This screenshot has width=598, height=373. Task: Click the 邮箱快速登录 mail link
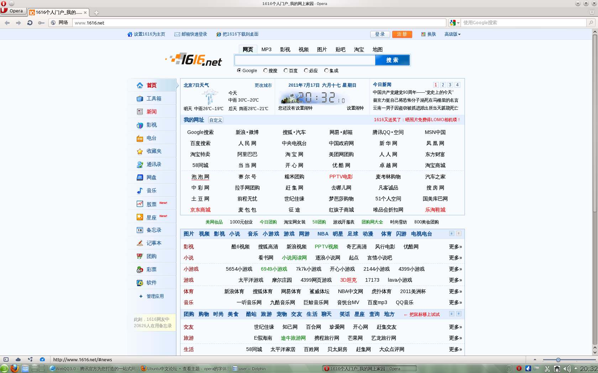(190, 34)
